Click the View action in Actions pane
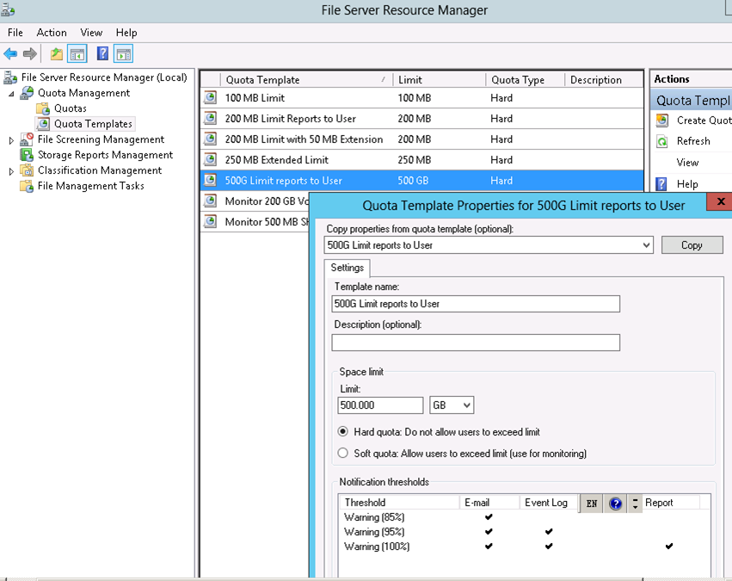 coord(687,163)
